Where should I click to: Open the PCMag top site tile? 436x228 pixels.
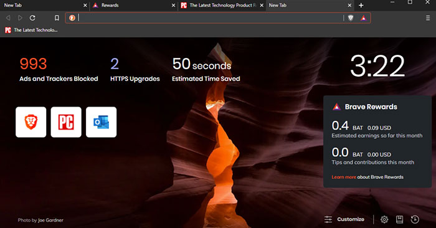pos(66,122)
